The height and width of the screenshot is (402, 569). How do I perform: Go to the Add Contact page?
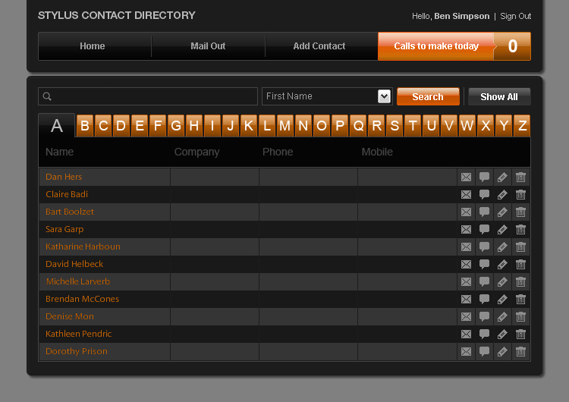point(319,46)
